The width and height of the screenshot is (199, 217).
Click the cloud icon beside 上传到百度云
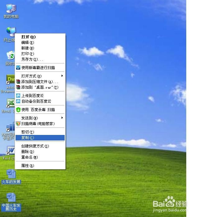18,96
